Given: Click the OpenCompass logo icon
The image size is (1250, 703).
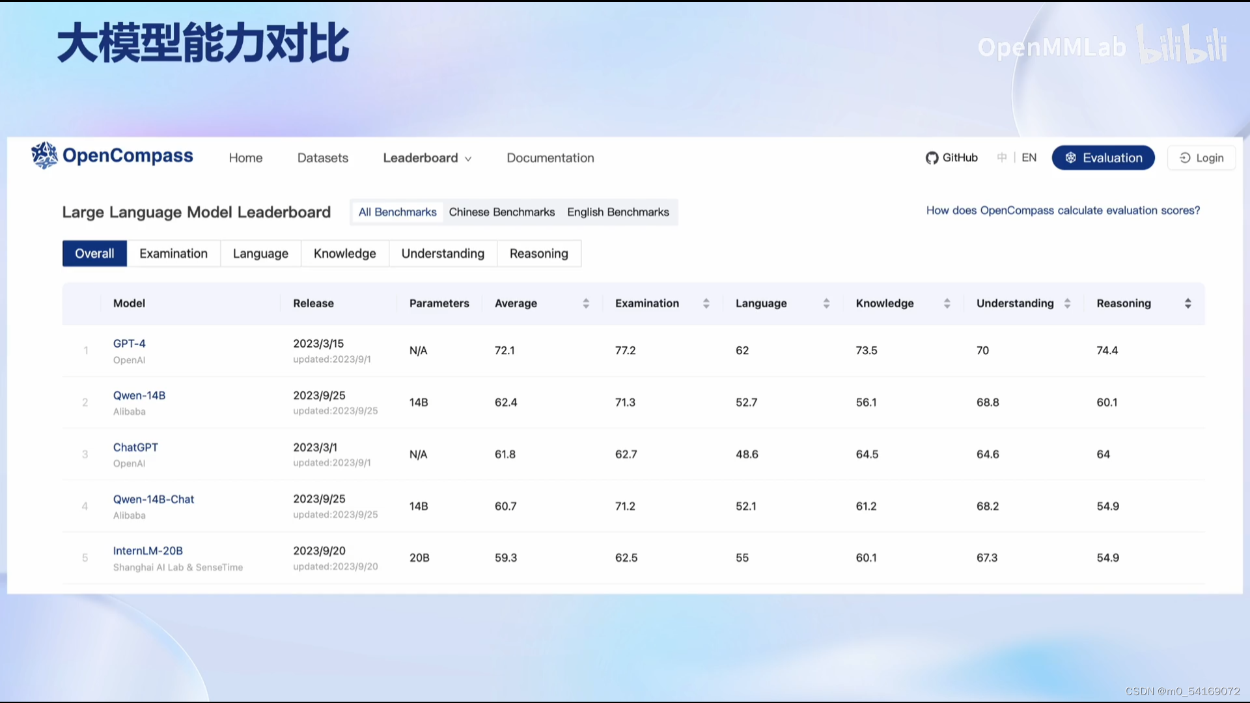Looking at the screenshot, I should (x=44, y=156).
